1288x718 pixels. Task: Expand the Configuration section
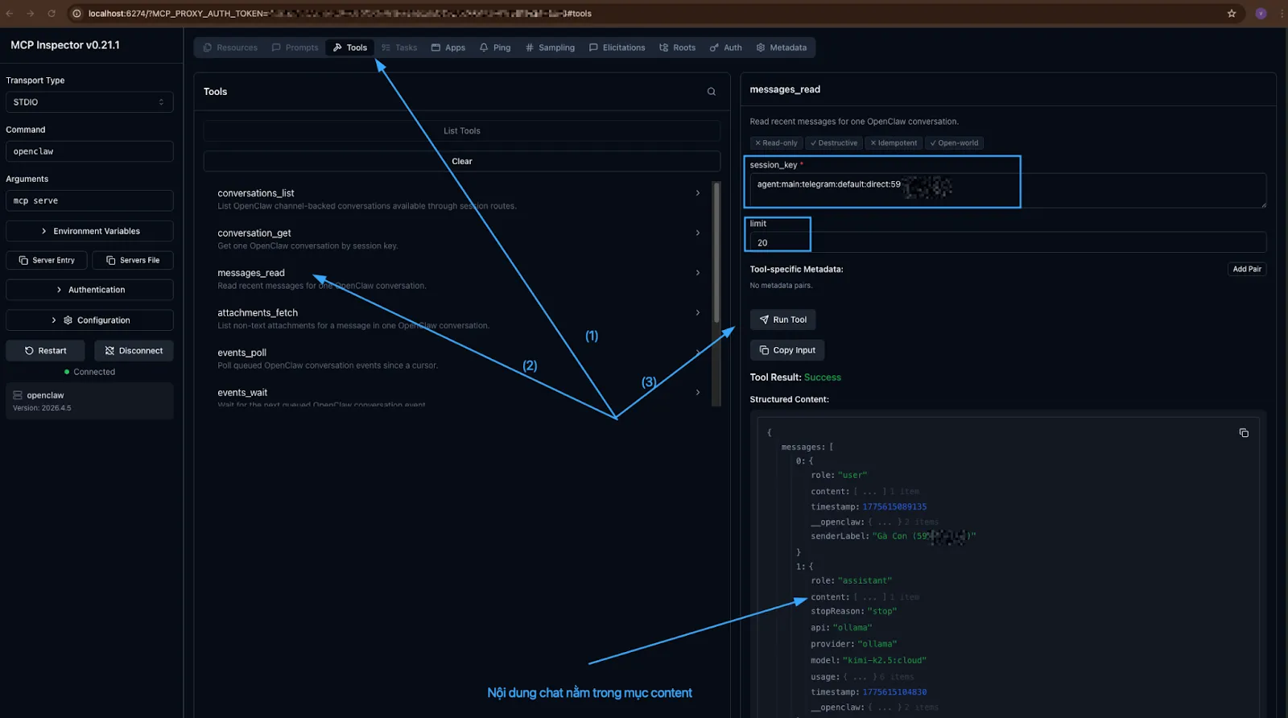click(x=89, y=320)
